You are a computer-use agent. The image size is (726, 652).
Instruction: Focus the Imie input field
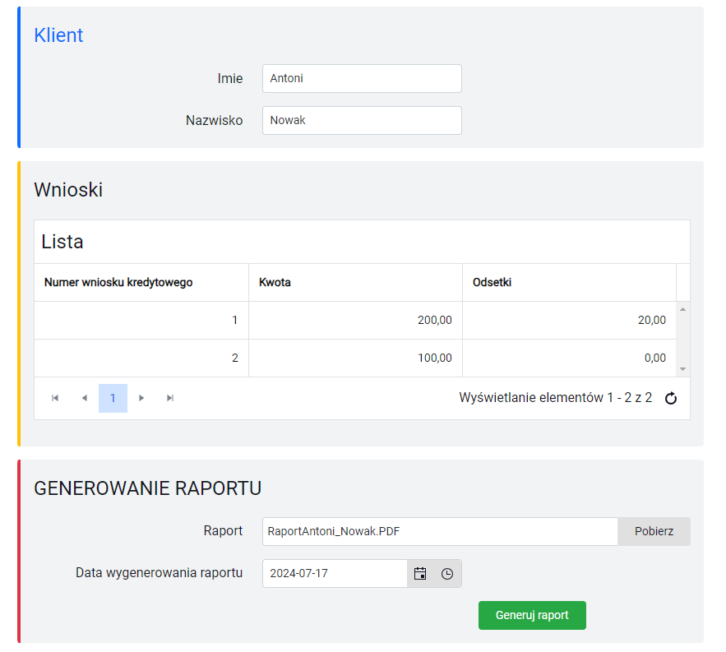coord(362,79)
